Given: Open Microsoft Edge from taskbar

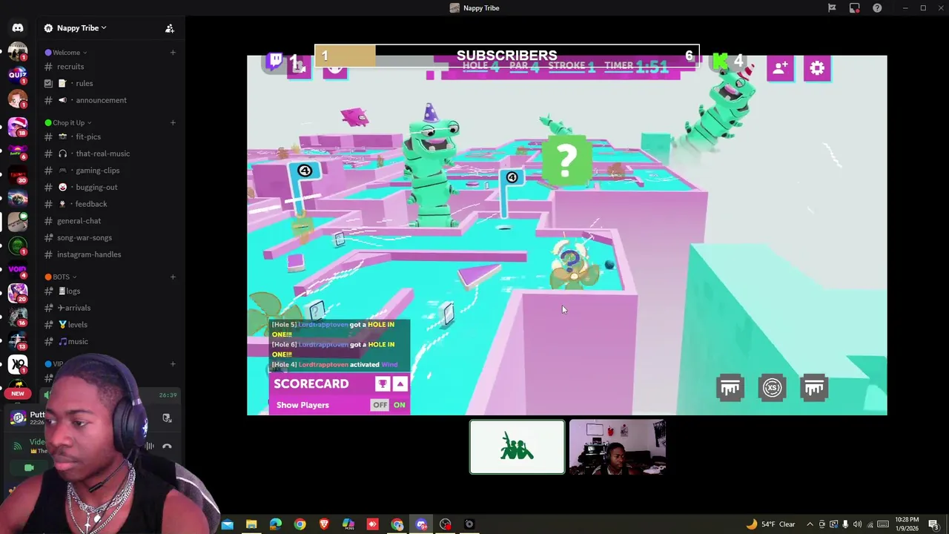Looking at the screenshot, I should click(x=275, y=524).
